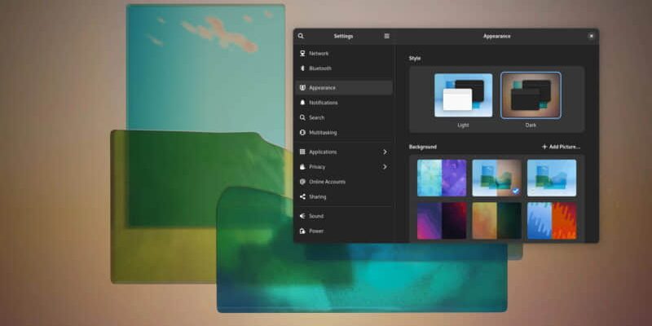Go to Multitasking settings
The height and width of the screenshot is (326, 652).
(344, 133)
